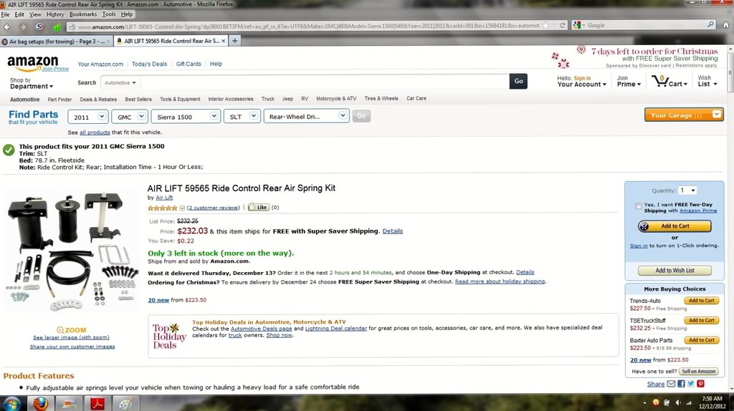734x411 pixels.
Task: Click the Air Lift brand link
Action: click(164, 198)
